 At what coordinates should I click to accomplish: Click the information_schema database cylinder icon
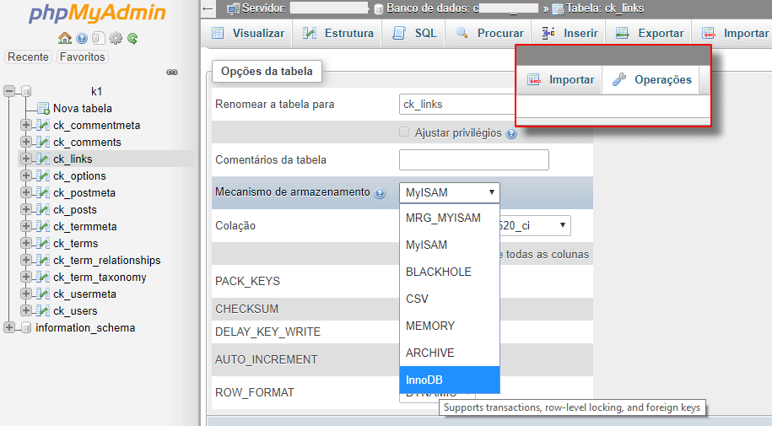pyautogui.click(x=26, y=327)
